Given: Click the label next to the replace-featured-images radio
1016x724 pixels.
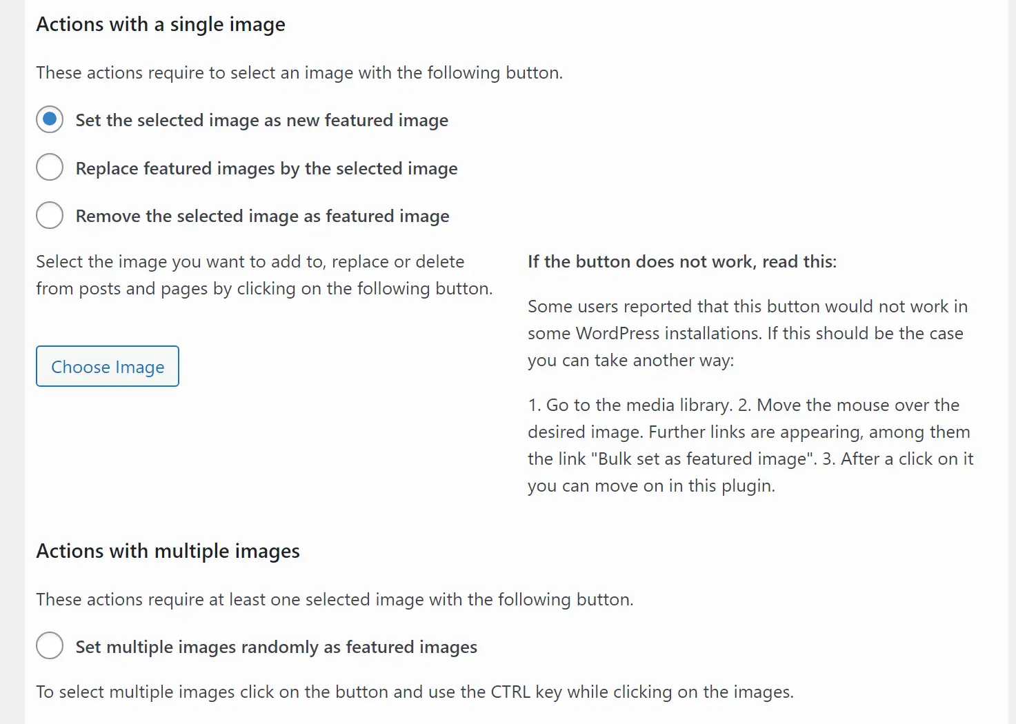Looking at the screenshot, I should 266,168.
